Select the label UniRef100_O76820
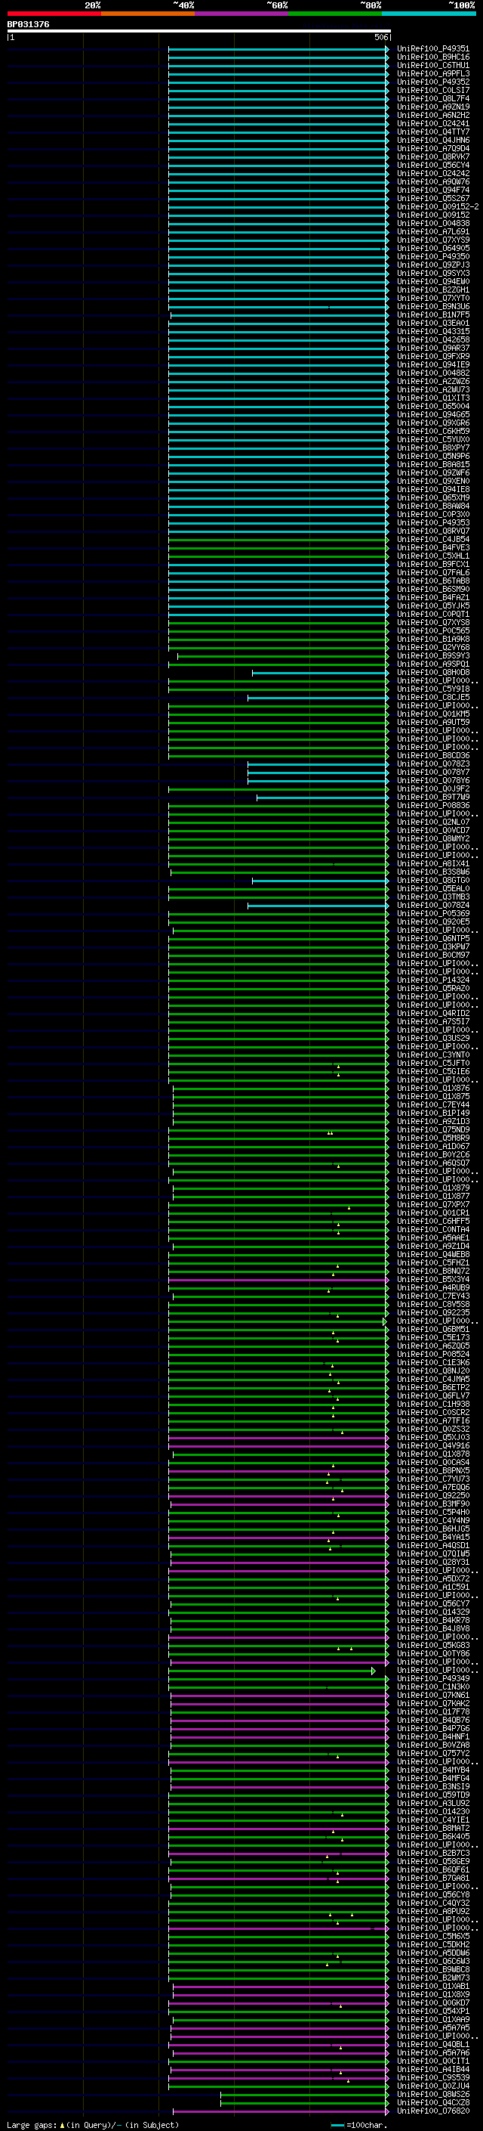The width and height of the screenshot is (483, 2131). click(432, 2111)
